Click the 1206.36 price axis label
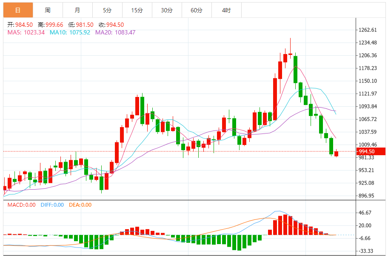This screenshot has width=388, height=256. pos(368,55)
